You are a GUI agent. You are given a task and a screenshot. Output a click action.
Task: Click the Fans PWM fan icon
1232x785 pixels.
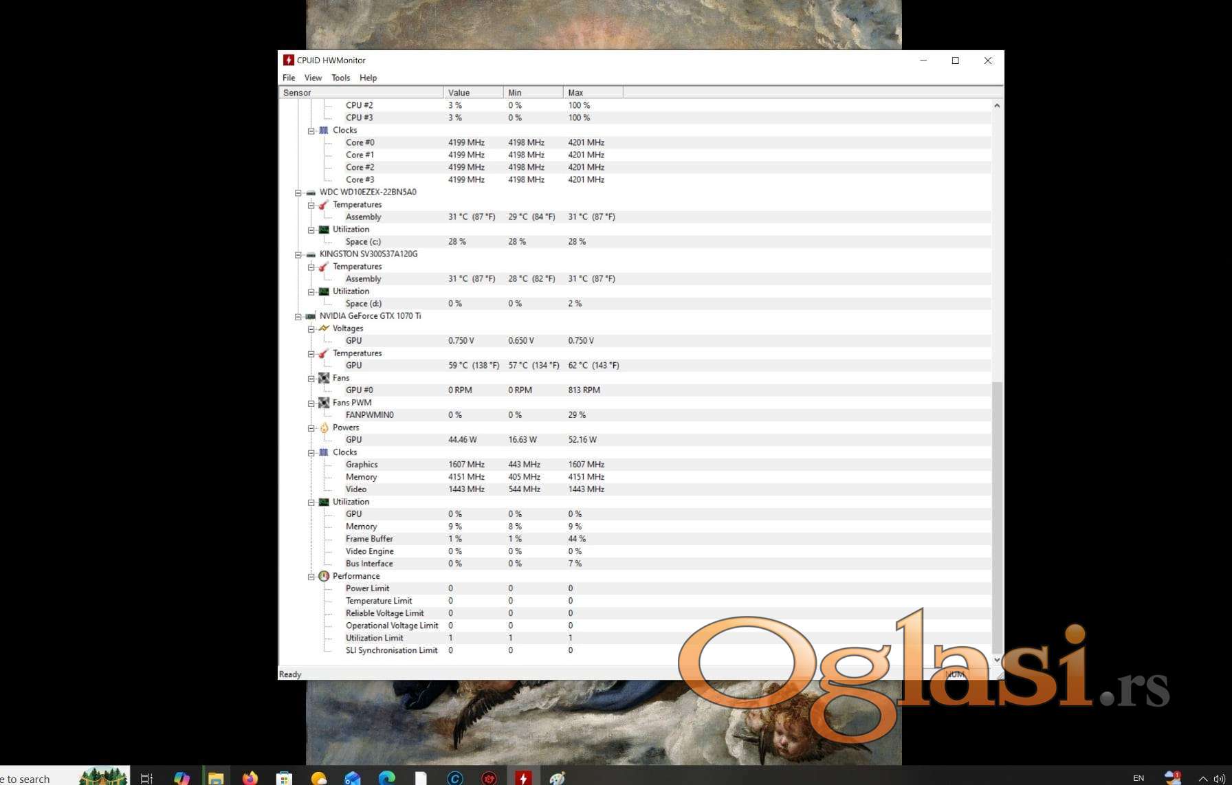324,403
